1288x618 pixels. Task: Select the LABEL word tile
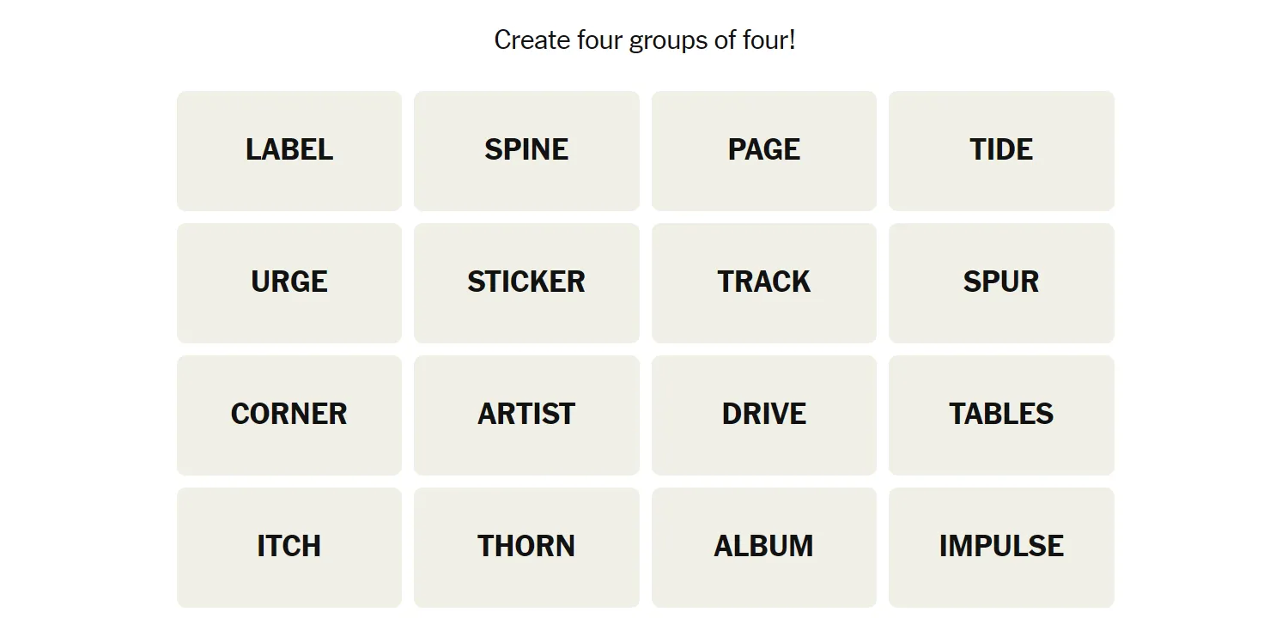289,150
